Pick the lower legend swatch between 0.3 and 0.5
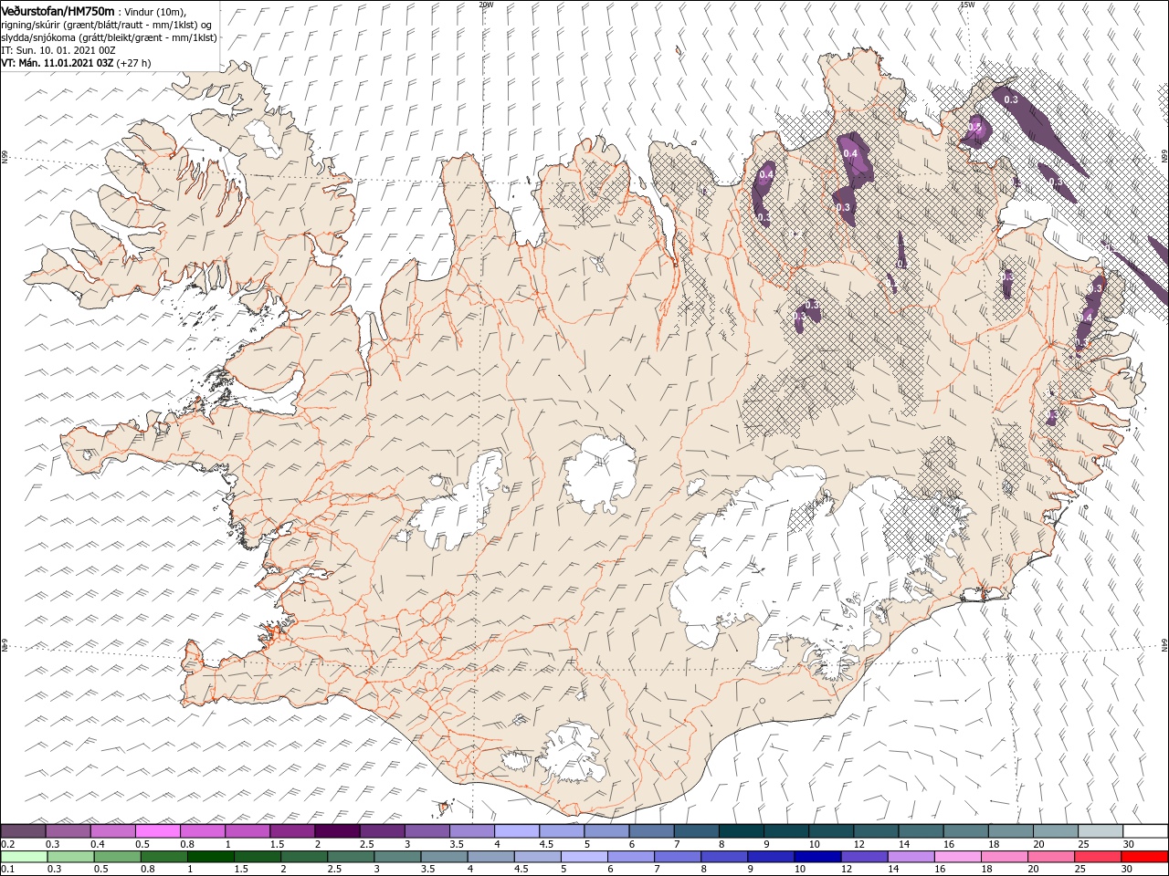 tap(71, 857)
